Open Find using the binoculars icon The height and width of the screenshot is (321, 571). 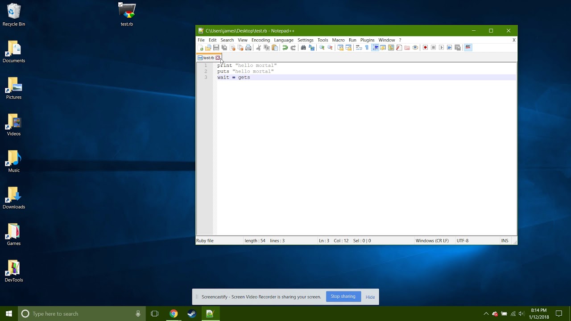(x=303, y=48)
